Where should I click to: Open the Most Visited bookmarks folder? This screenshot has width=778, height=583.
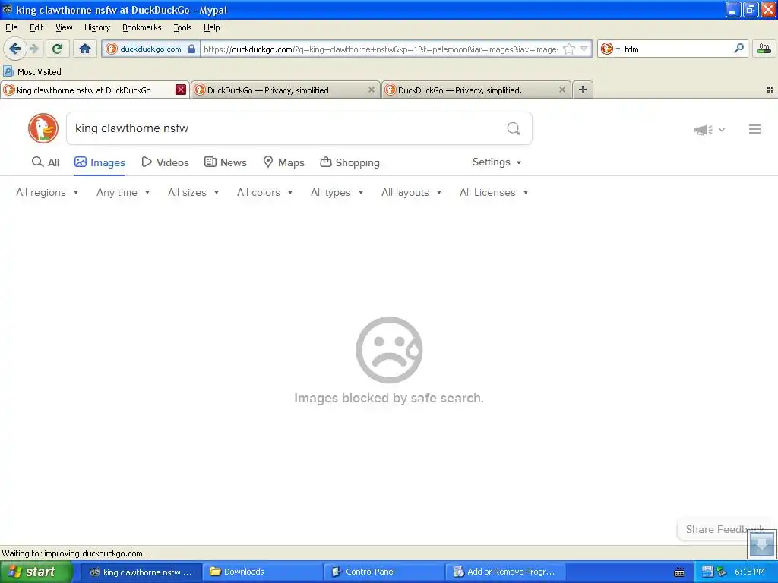click(x=33, y=72)
